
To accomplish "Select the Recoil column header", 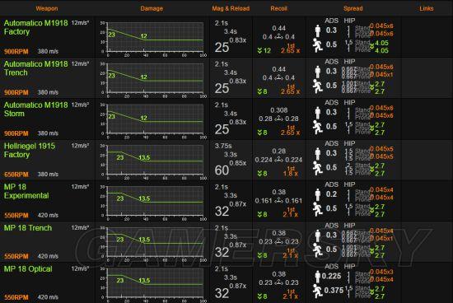I will [278, 8].
